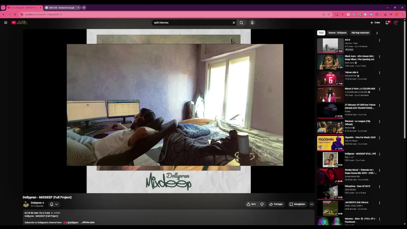Clear the search box text

[x=234, y=23]
